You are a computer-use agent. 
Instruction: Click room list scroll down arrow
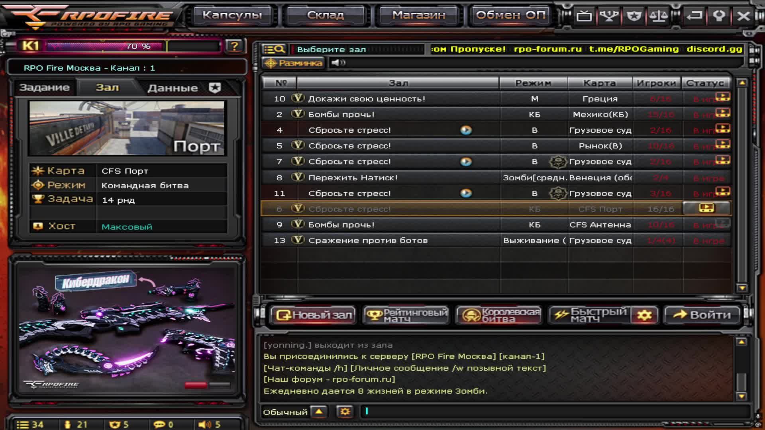pyautogui.click(x=742, y=287)
